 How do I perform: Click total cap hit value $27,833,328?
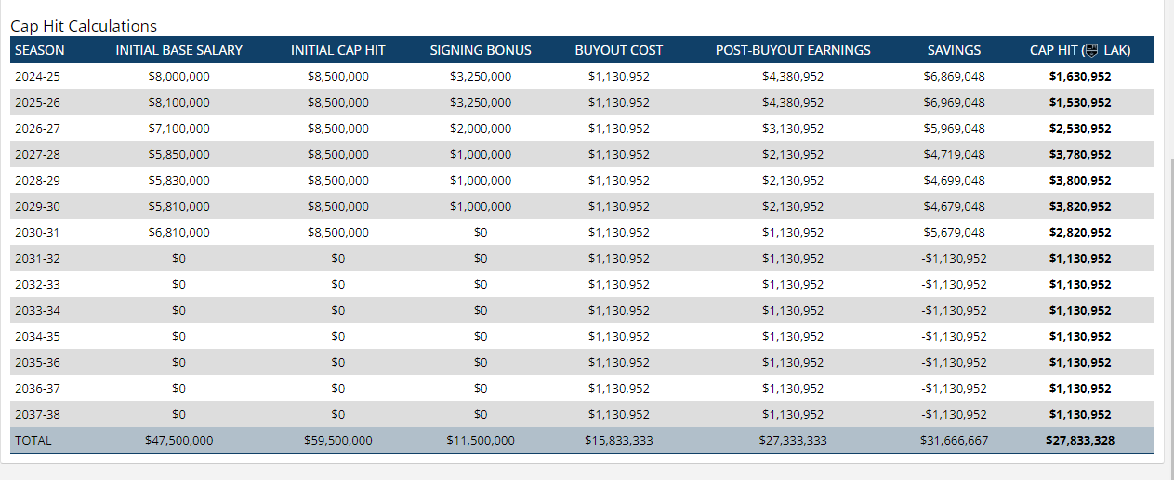[1080, 440]
